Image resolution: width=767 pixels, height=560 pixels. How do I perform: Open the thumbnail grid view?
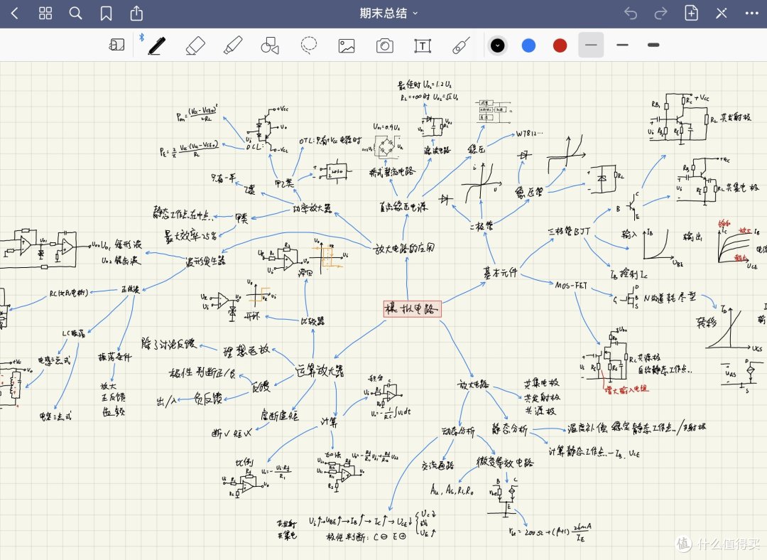pyautogui.click(x=45, y=14)
